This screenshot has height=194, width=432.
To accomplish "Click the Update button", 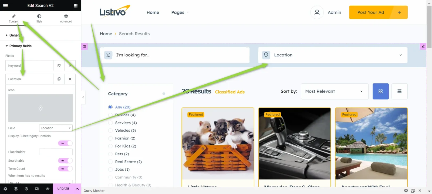I will pyautogui.click(x=63, y=189).
